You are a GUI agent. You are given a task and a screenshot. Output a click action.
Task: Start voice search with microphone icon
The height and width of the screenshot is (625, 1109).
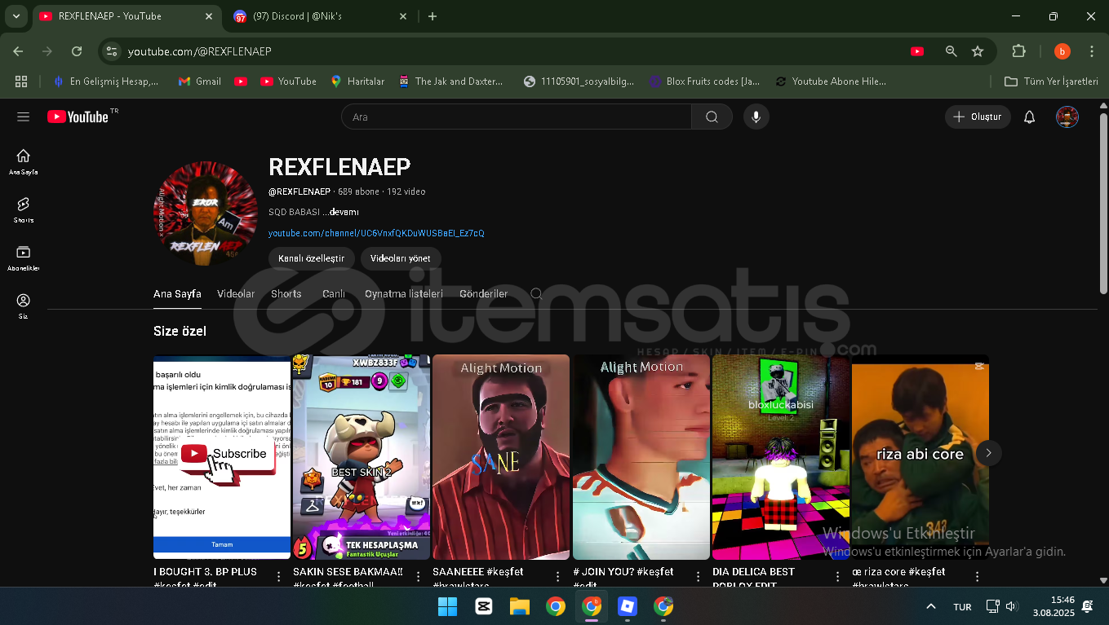(756, 117)
